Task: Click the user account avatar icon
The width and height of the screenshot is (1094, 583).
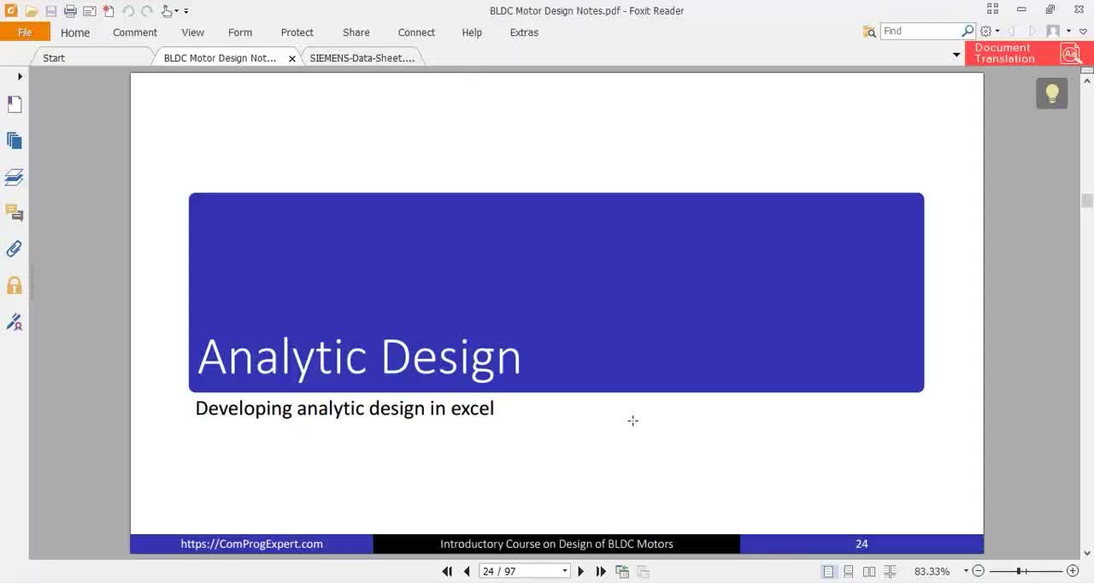Action: pos(1053,31)
